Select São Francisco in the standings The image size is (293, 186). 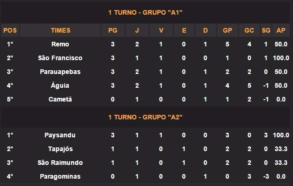(61, 58)
